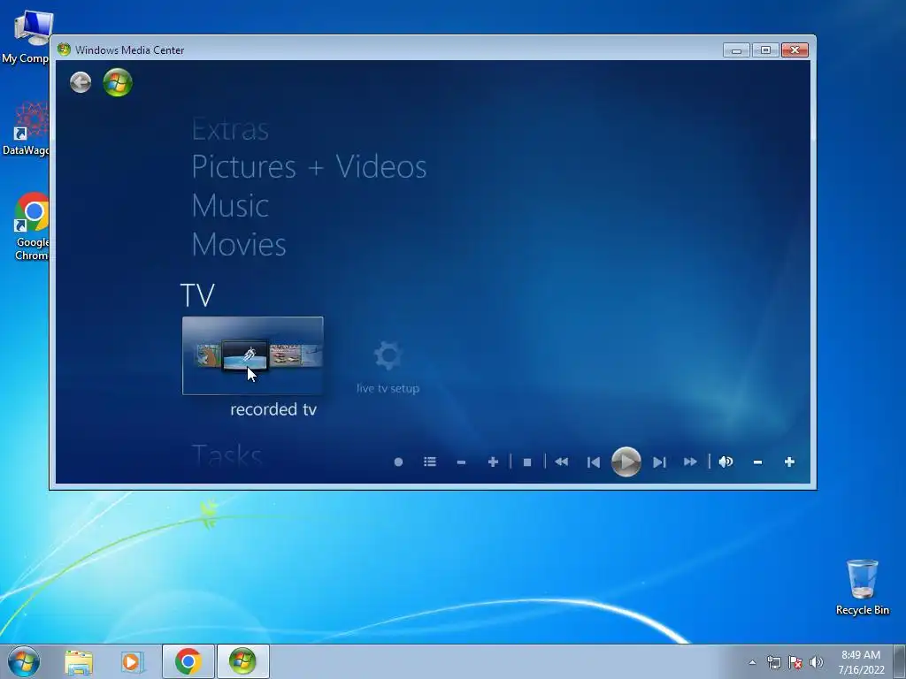Open Windows Explorer from taskbar
Image resolution: width=906 pixels, height=679 pixels.
coord(79,662)
